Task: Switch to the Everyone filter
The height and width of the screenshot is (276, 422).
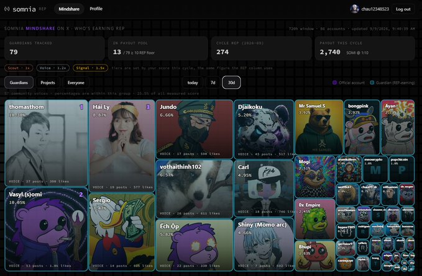Action: [x=76, y=82]
